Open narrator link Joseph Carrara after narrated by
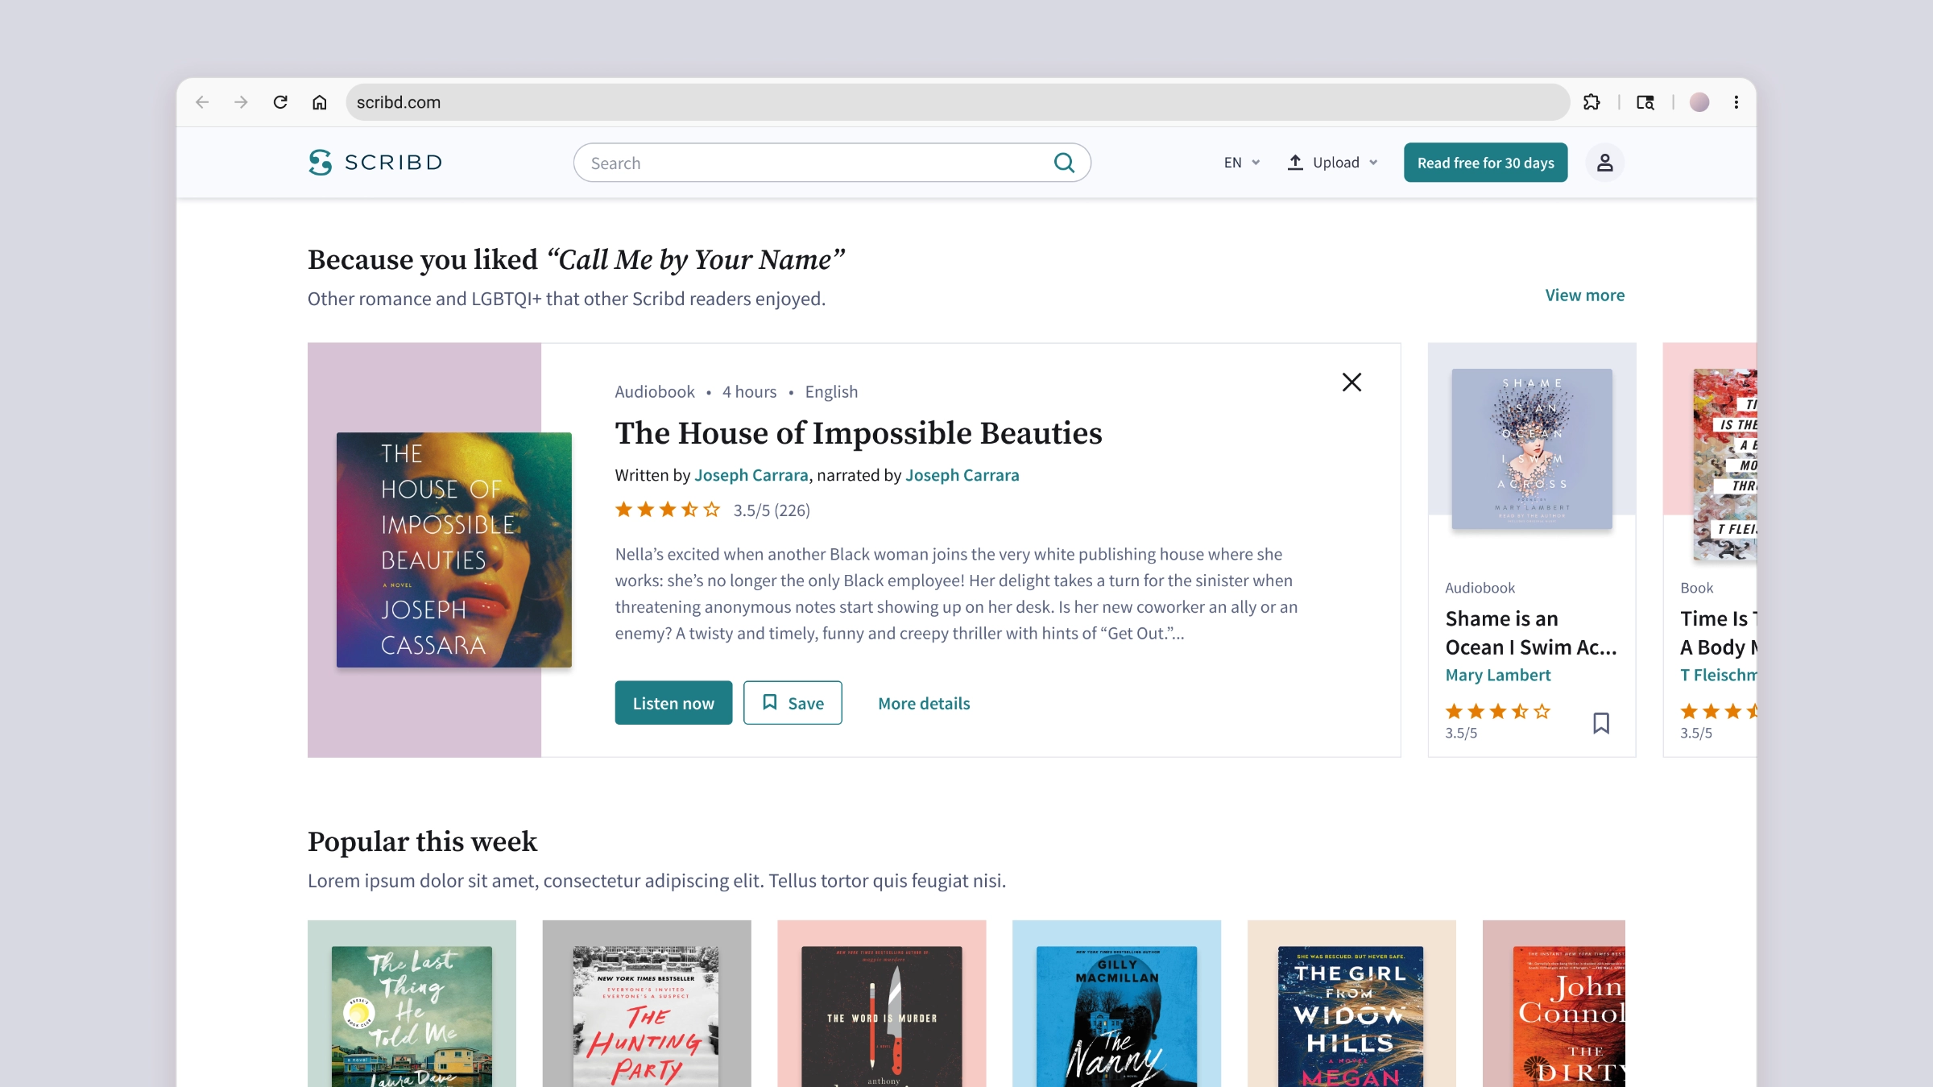Viewport: 1933px width, 1087px height. coord(962,475)
